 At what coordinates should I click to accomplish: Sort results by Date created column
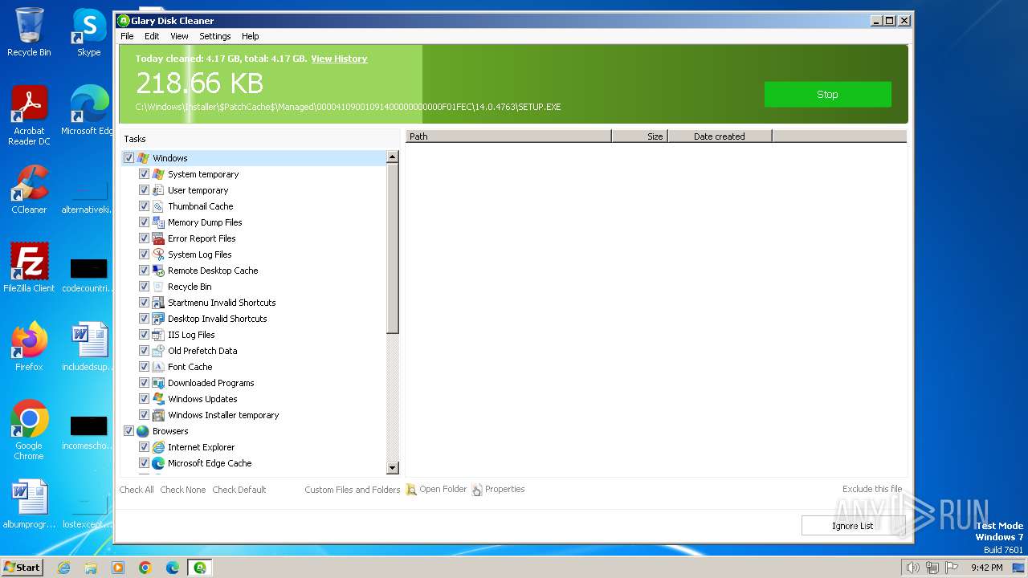(720, 136)
